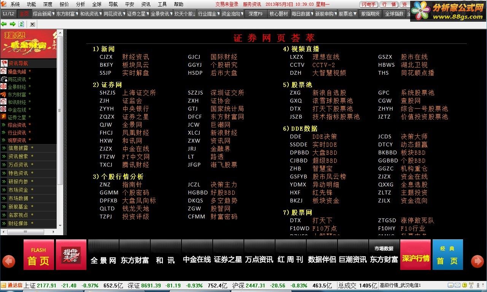
Task: Expand 行业资讯 using its green chevron
Action: [3, 133]
